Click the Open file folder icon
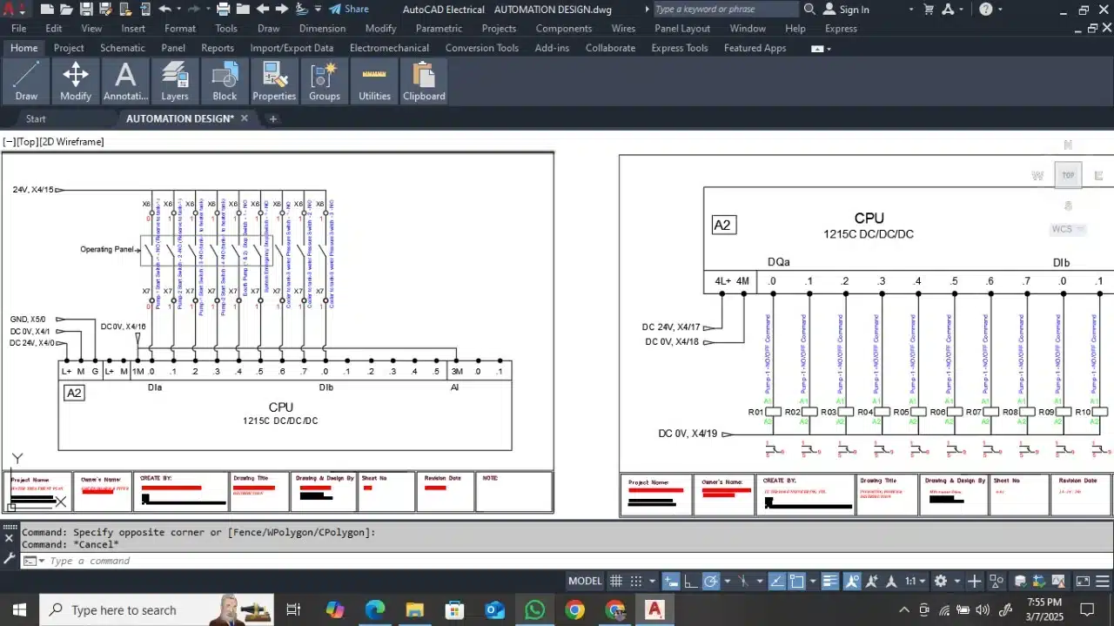The width and height of the screenshot is (1114, 626). click(67, 10)
